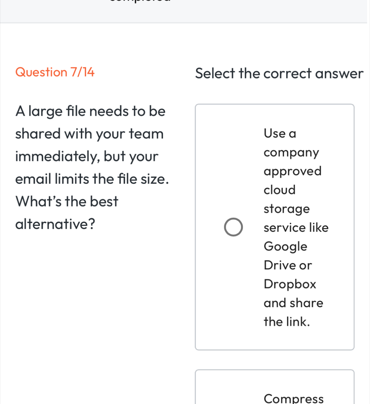The image size is (370, 404).
Task: Click the 'Use a' text in first answer
Action: (x=280, y=134)
